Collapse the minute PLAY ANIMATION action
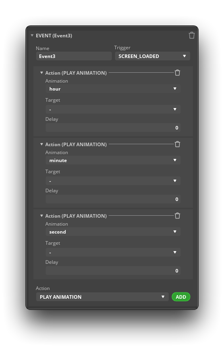The image size is (224, 348). pos(41,144)
